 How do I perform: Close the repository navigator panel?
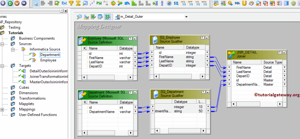(x=66, y=11)
